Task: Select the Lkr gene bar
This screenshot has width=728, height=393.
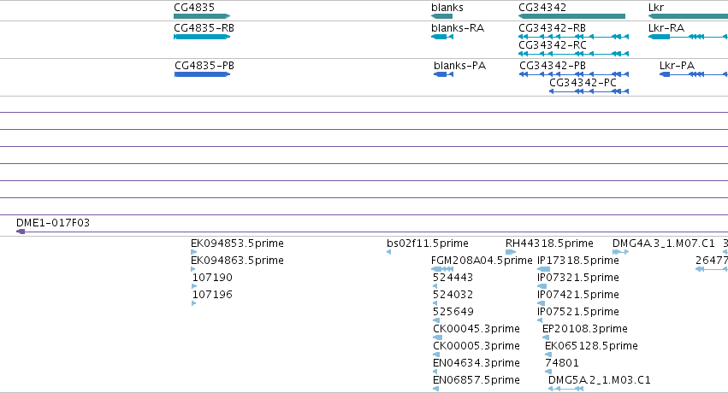Action: point(688,16)
